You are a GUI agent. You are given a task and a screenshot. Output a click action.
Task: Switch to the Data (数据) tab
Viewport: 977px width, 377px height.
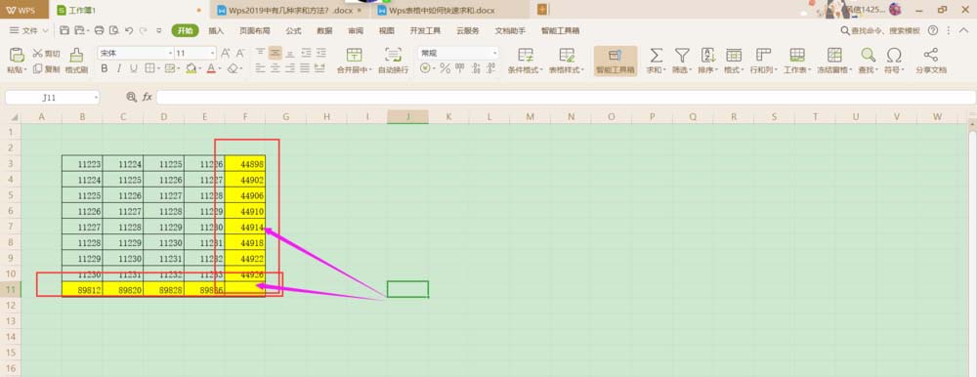[x=324, y=30]
